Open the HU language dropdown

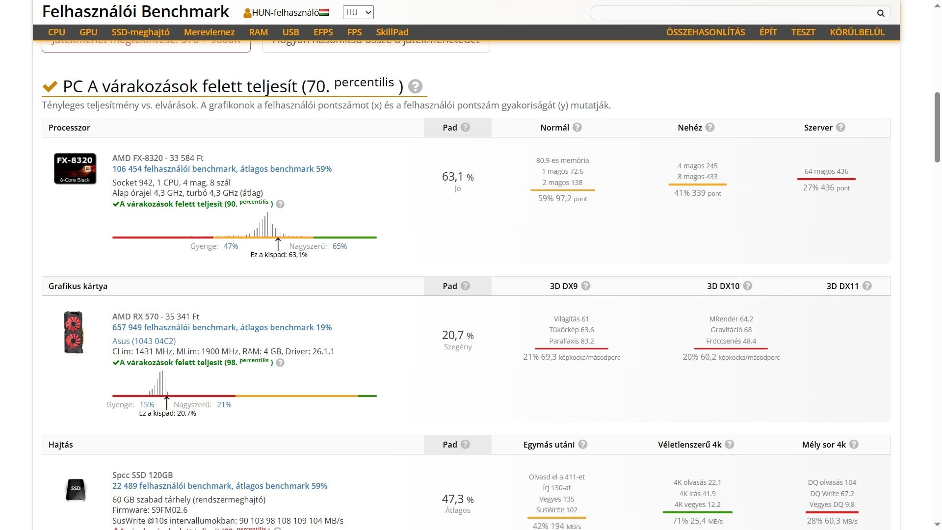tap(358, 13)
